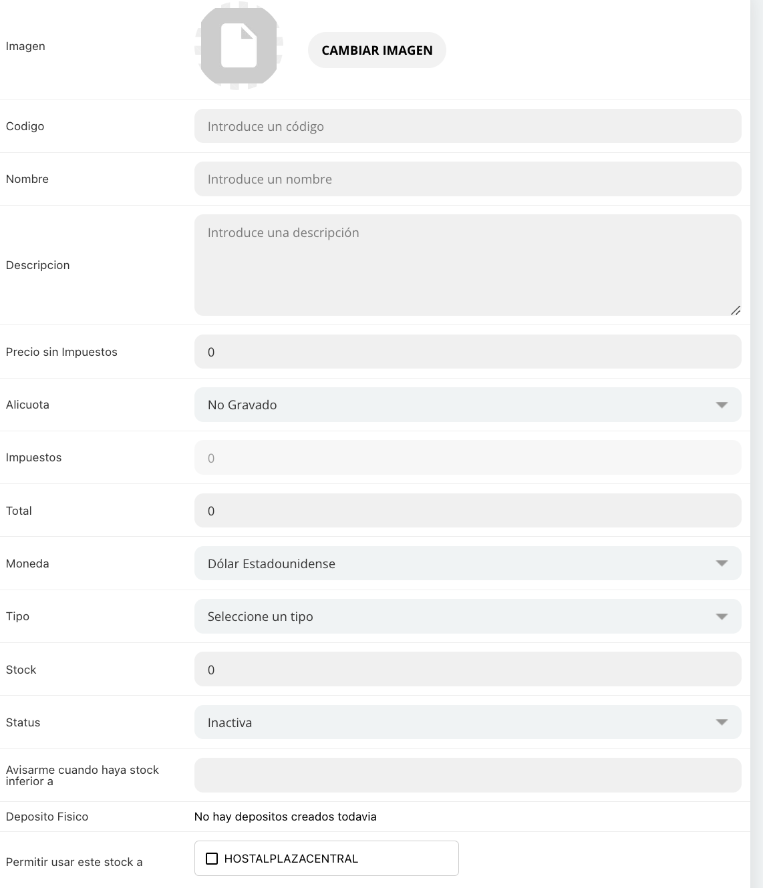Click the placeholder product image icon

point(239,46)
